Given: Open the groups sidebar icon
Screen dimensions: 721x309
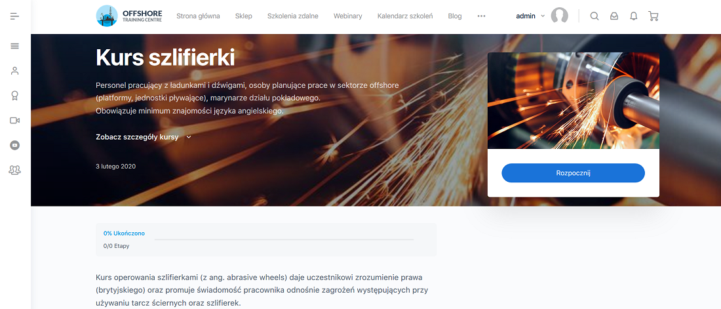Looking at the screenshot, I should pos(14,170).
